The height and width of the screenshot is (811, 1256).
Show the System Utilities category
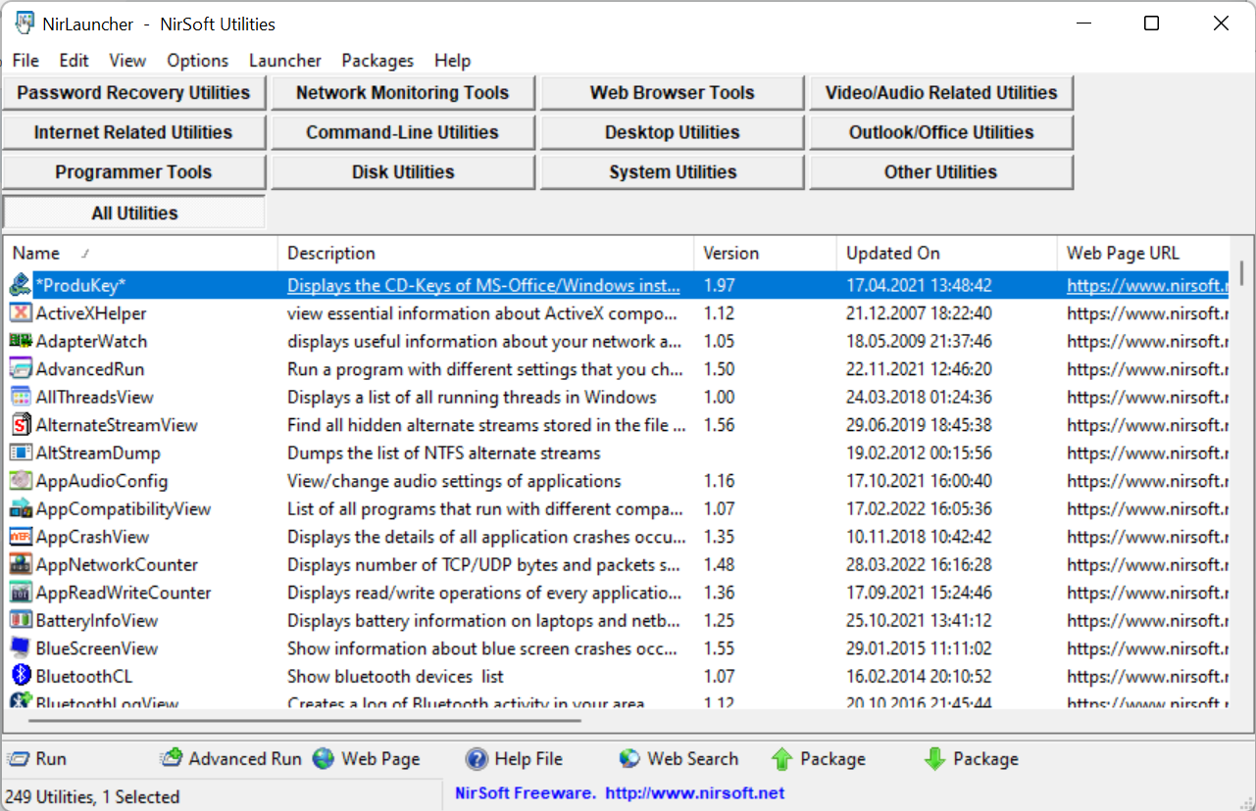pos(673,172)
